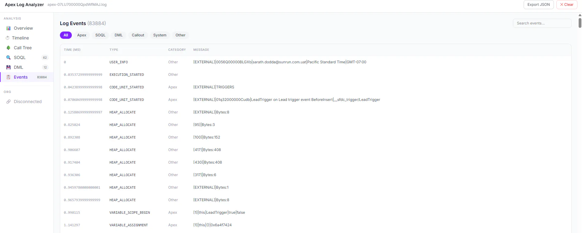Click the MESSAGE column header
582x233 pixels.
pyautogui.click(x=201, y=50)
